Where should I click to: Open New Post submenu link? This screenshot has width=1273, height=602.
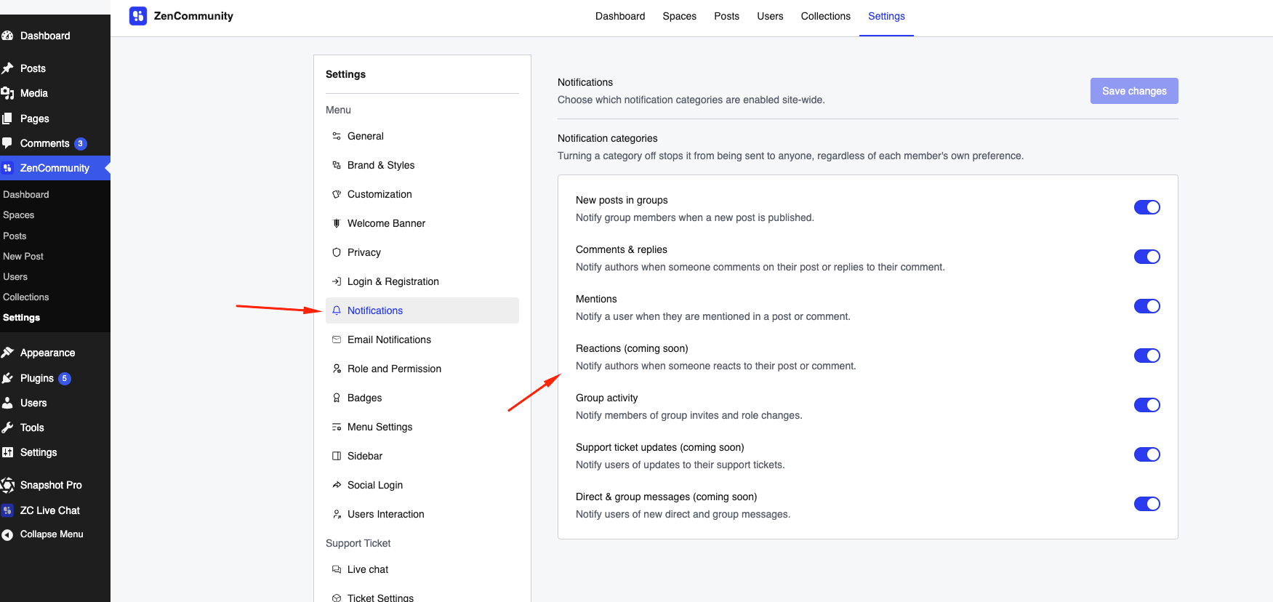23,257
